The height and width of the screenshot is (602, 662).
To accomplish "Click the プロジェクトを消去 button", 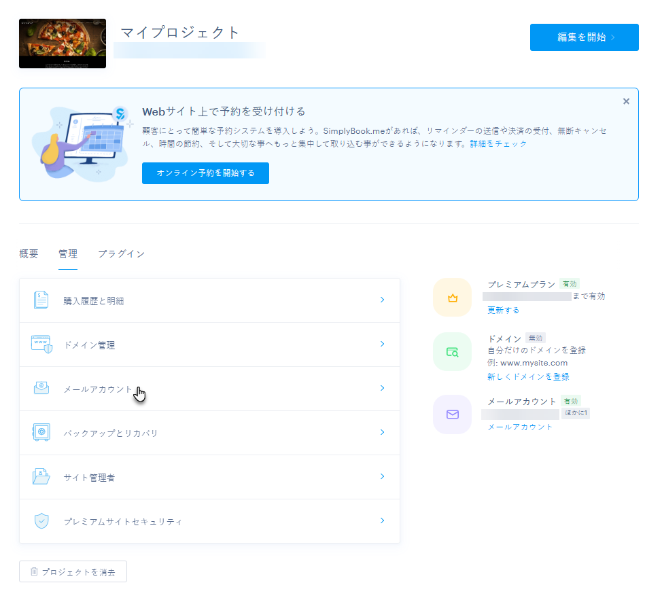I will (x=73, y=571).
